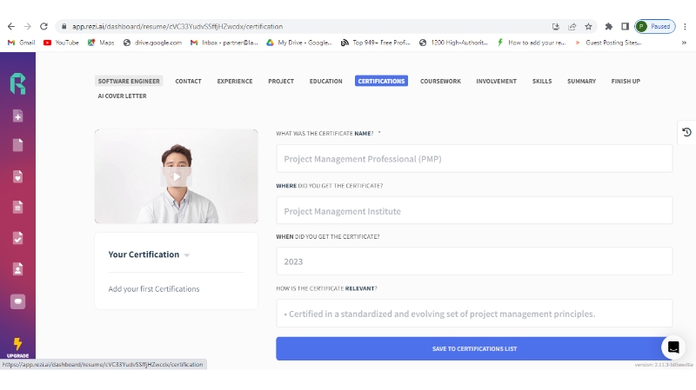
Task: Click the Rezi logo in sidebar
Action: pyautogui.click(x=17, y=83)
